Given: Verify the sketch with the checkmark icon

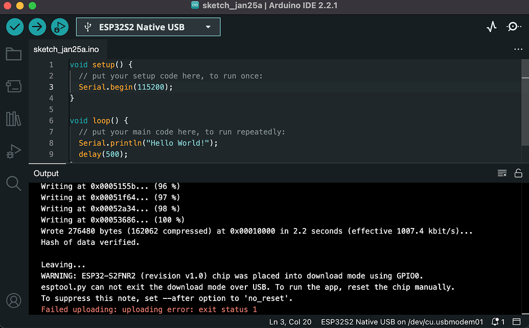Looking at the screenshot, I should point(14,27).
